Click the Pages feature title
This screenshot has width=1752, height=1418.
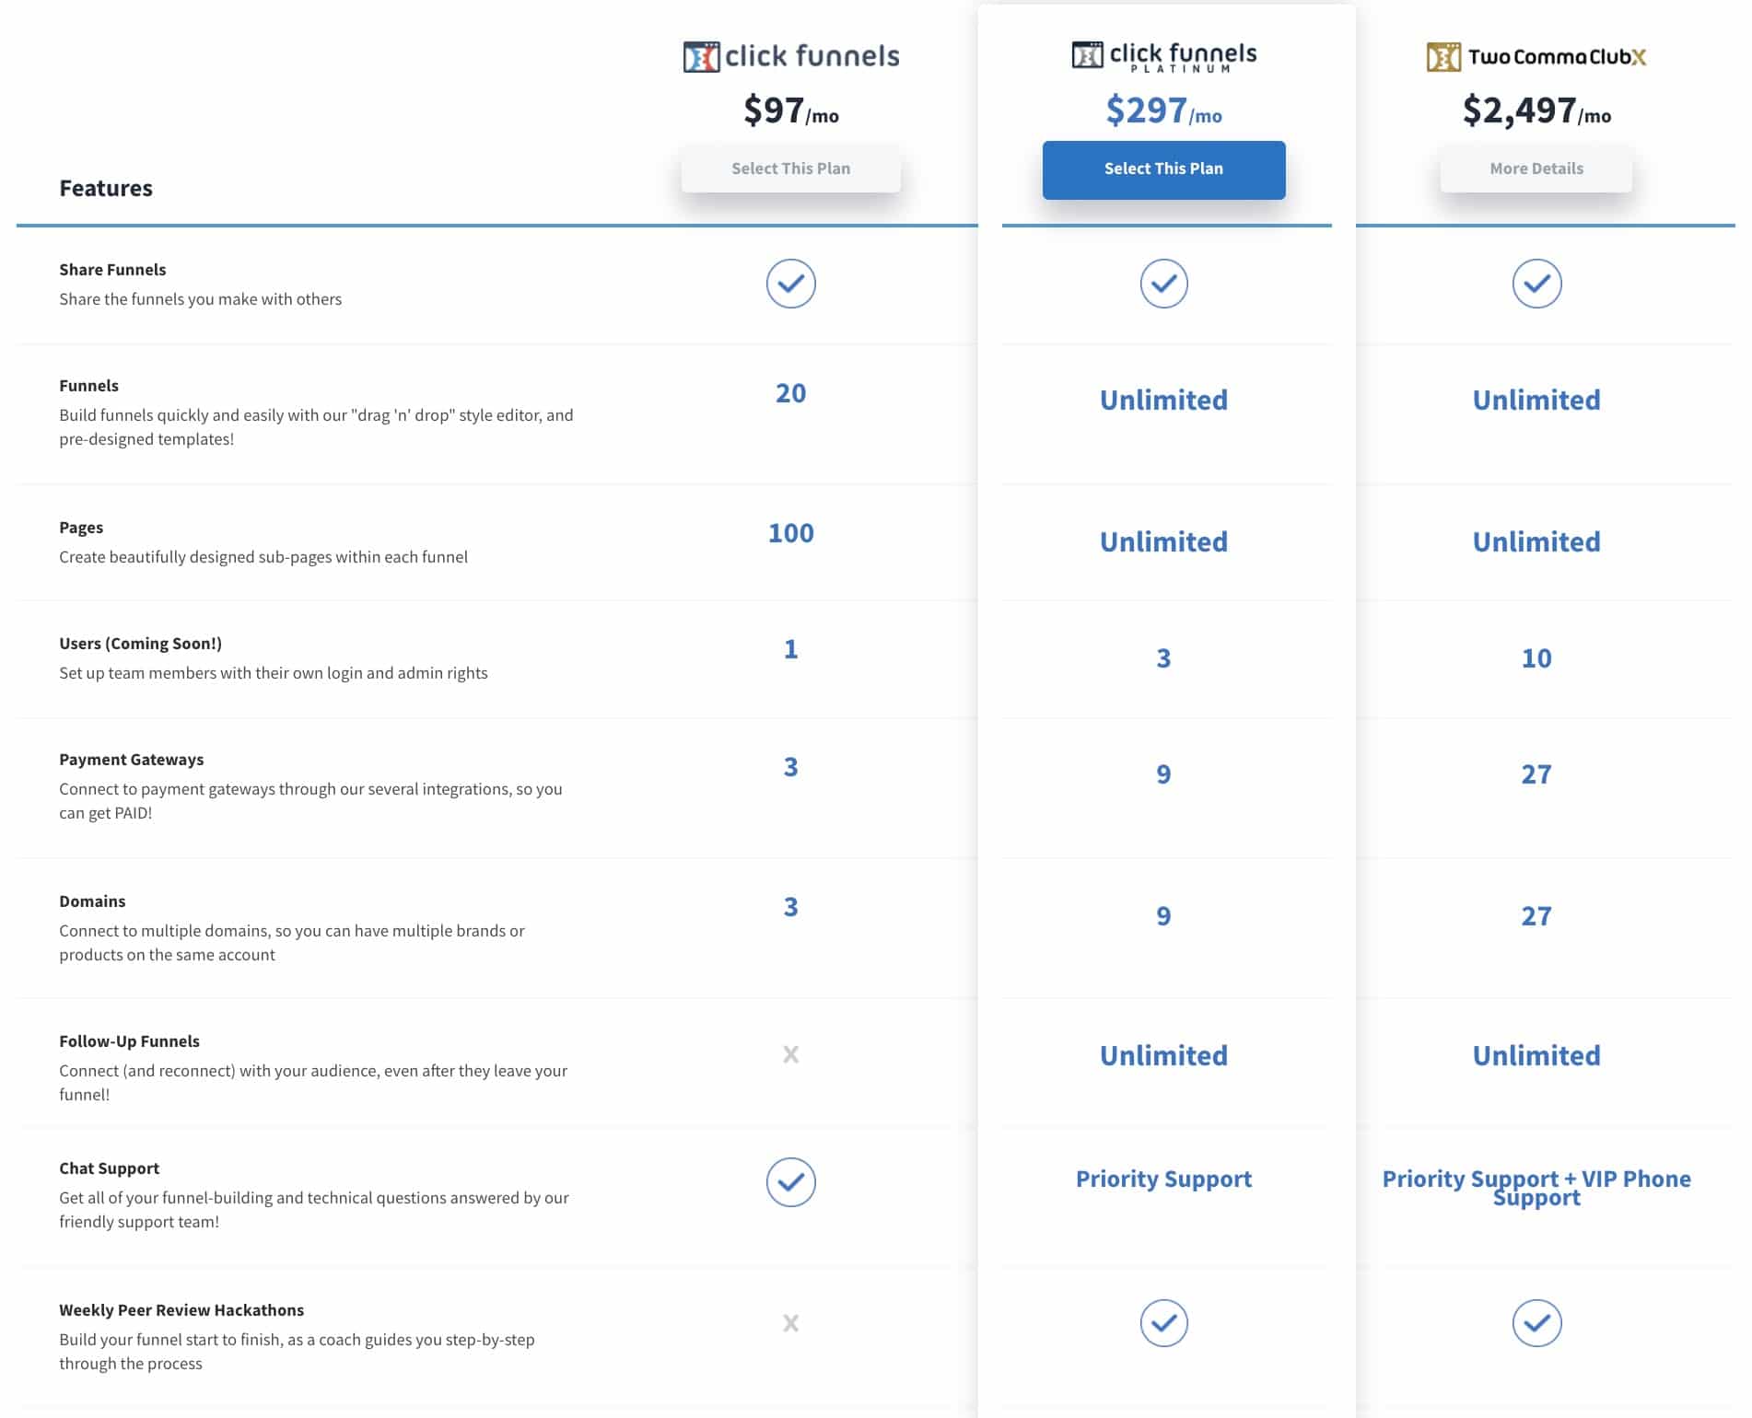(81, 528)
